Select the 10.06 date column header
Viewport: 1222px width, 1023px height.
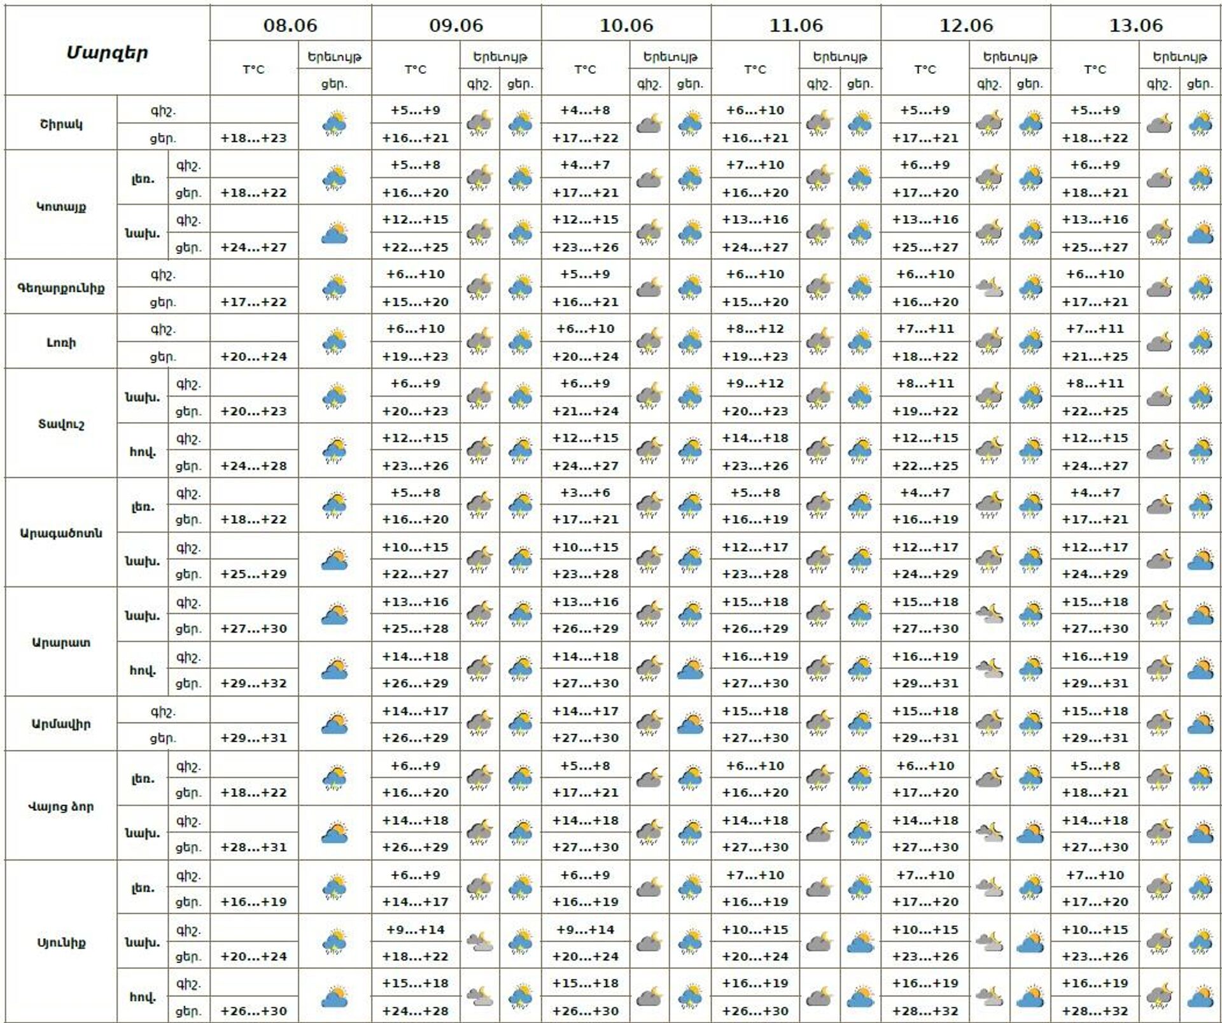point(626,25)
